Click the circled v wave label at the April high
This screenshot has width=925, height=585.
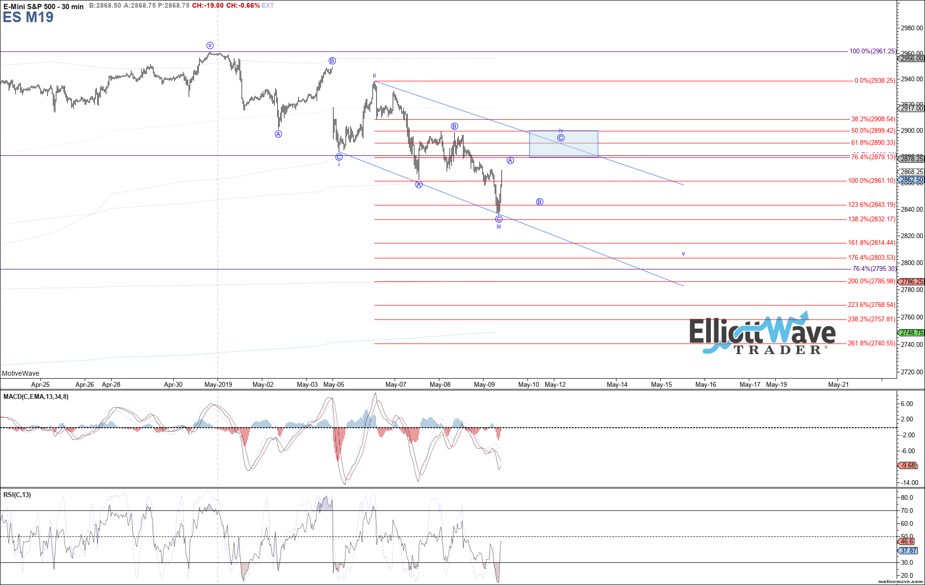point(210,45)
